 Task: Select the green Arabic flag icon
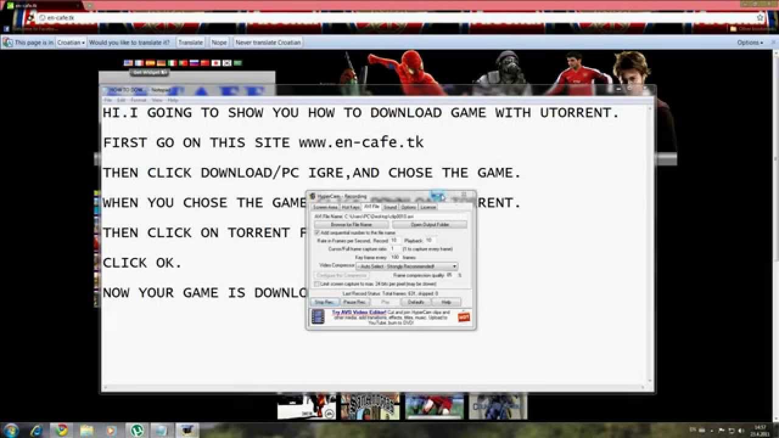[x=238, y=63]
